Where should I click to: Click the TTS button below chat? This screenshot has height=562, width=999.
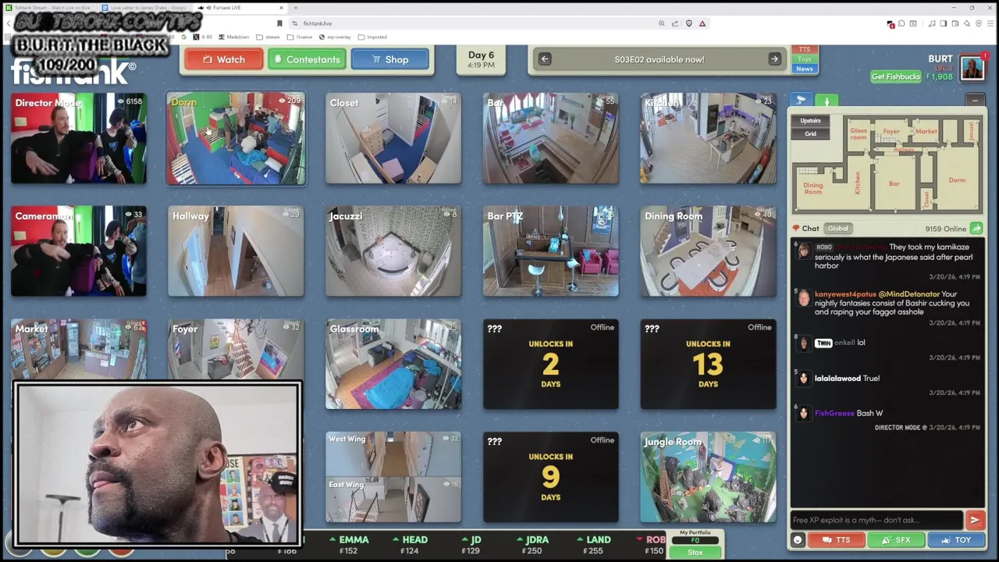(x=836, y=540)
